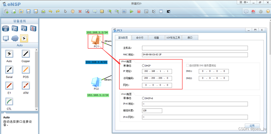Click the cable list scrollbar up arrow

coord(36,50)
